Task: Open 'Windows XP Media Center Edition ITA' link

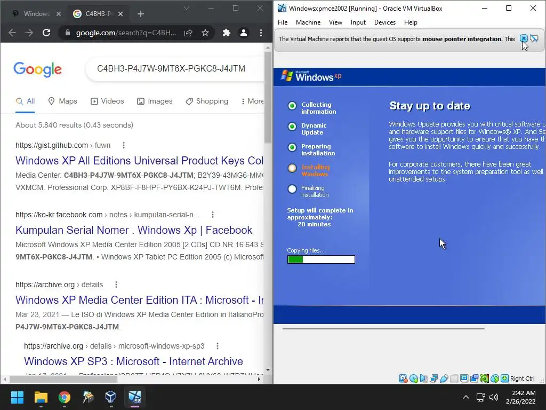Action: click(139, 300)
